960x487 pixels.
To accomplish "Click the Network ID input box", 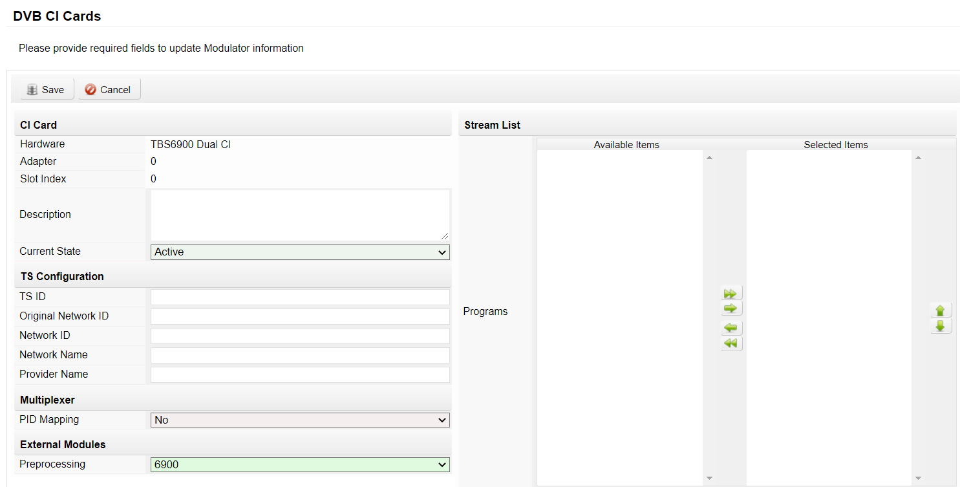I will click(300, 336).
